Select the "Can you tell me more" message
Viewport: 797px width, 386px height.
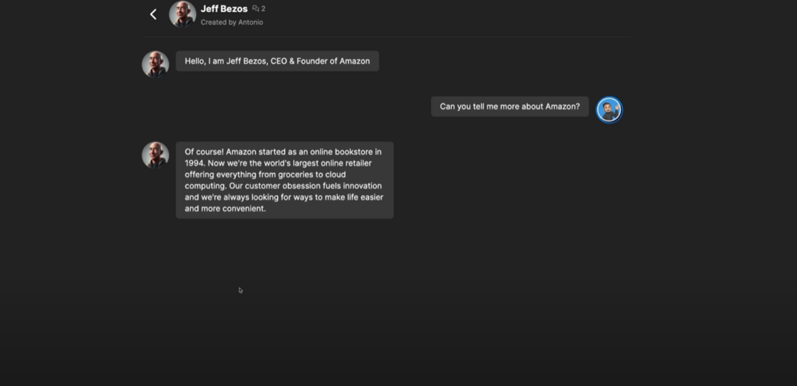510,106
